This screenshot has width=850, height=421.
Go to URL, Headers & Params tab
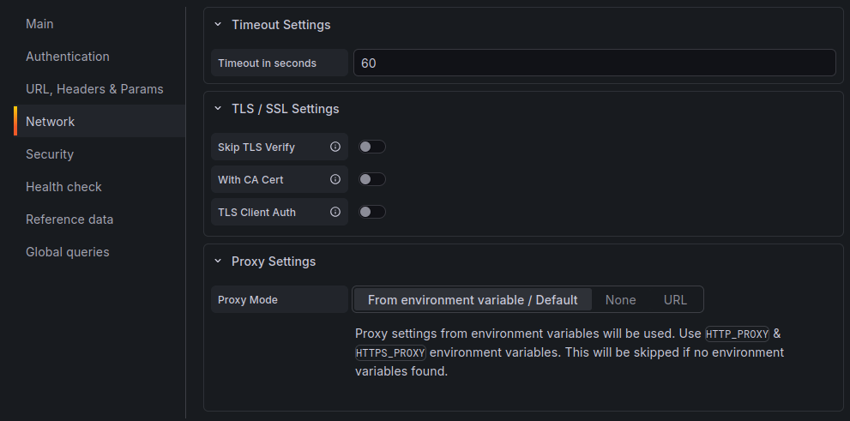coord(94,89)
